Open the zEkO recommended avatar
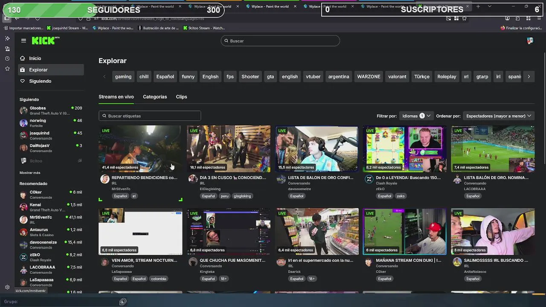546x307 pixels. coord(23,257)
